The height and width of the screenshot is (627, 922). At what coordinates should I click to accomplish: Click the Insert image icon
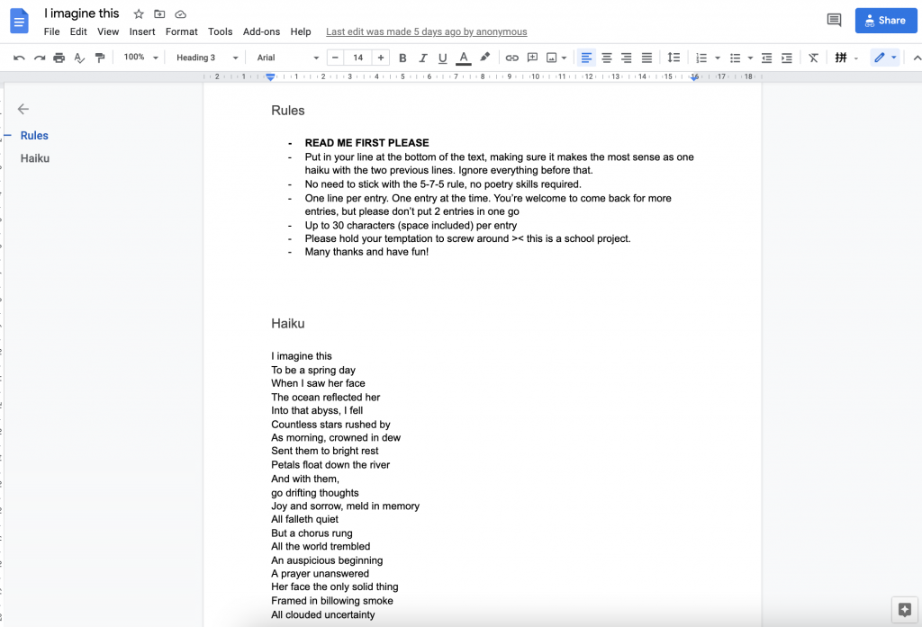[x=552, y=58]
